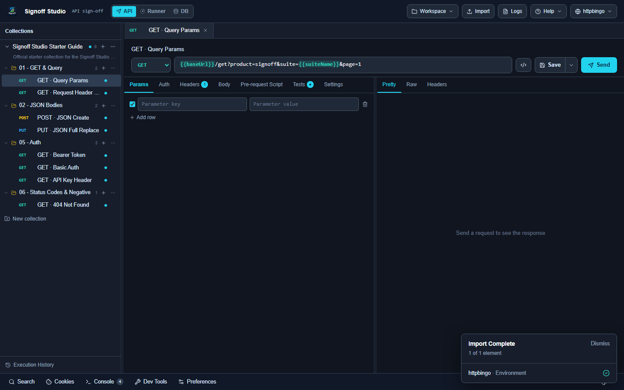
Task: Switch to Runner mode
Action: (x=153, y=11)
